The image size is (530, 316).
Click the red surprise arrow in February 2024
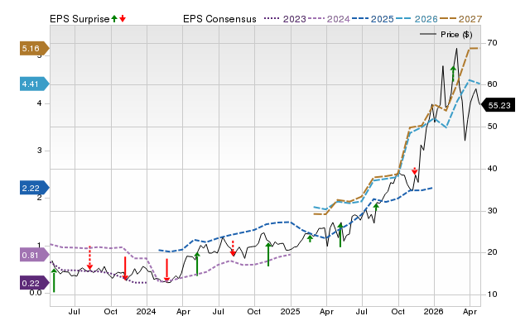166,270
